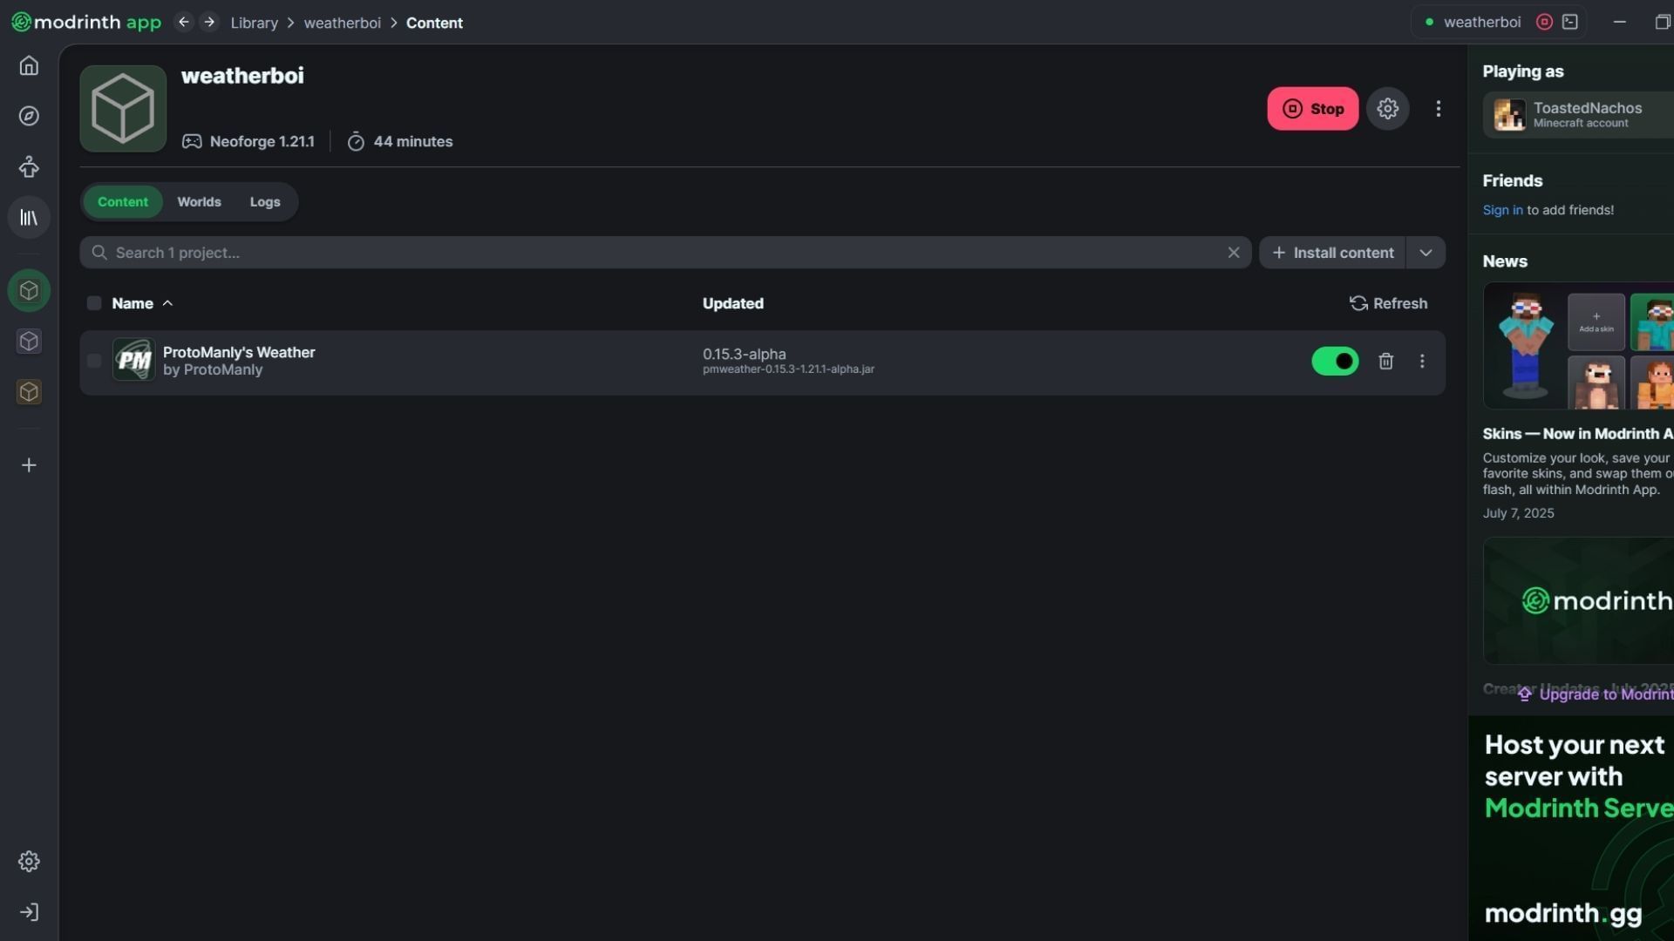
Task: Click the plus icon to create an instance
Action: click(x=29, y=465)
